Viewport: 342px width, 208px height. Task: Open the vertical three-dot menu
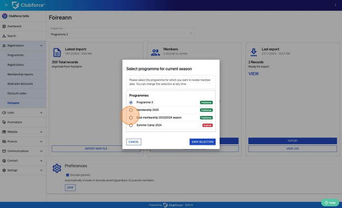(335, 5)
